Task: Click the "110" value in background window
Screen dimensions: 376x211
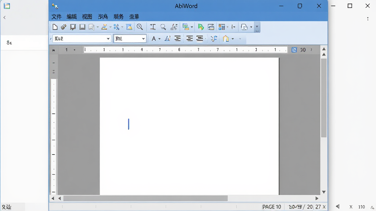Action: pos(361,207)
